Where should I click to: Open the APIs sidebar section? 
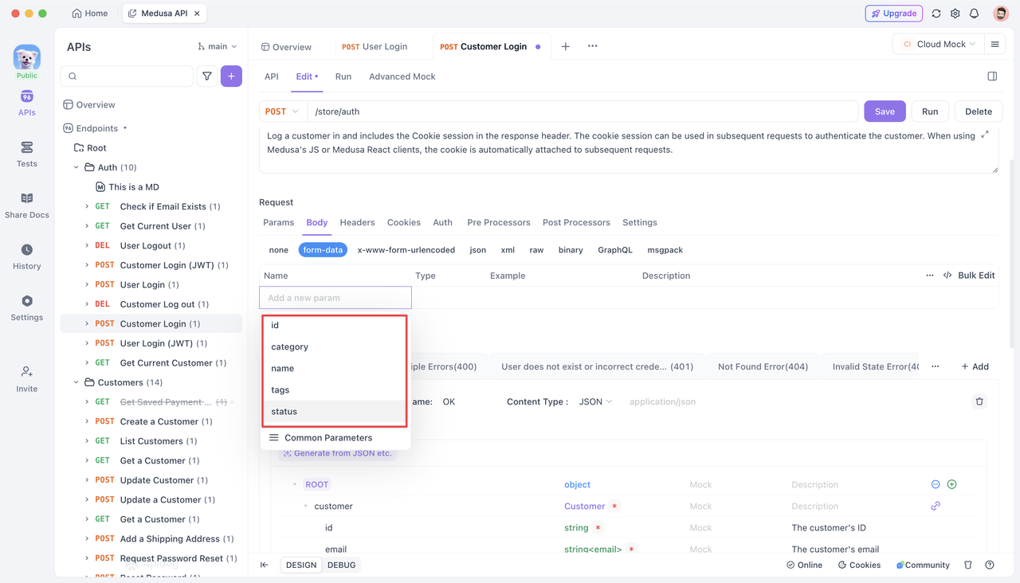tap(26, 104)
